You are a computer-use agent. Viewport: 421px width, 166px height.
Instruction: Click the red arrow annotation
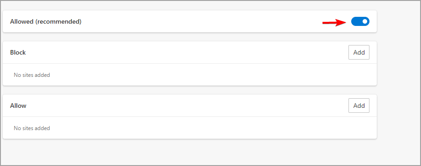334,22
